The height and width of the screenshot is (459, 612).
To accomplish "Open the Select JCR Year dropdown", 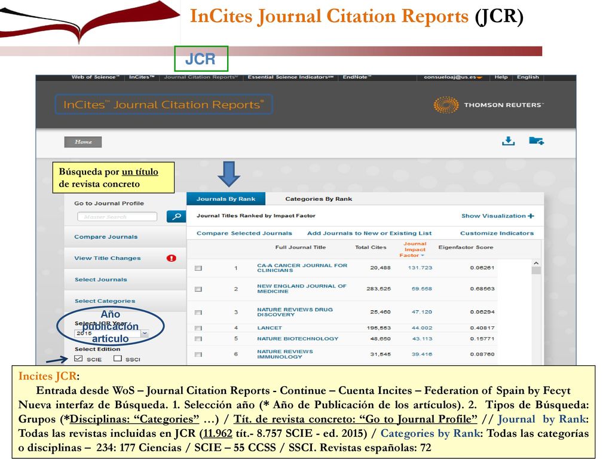I will pos(145,333).
